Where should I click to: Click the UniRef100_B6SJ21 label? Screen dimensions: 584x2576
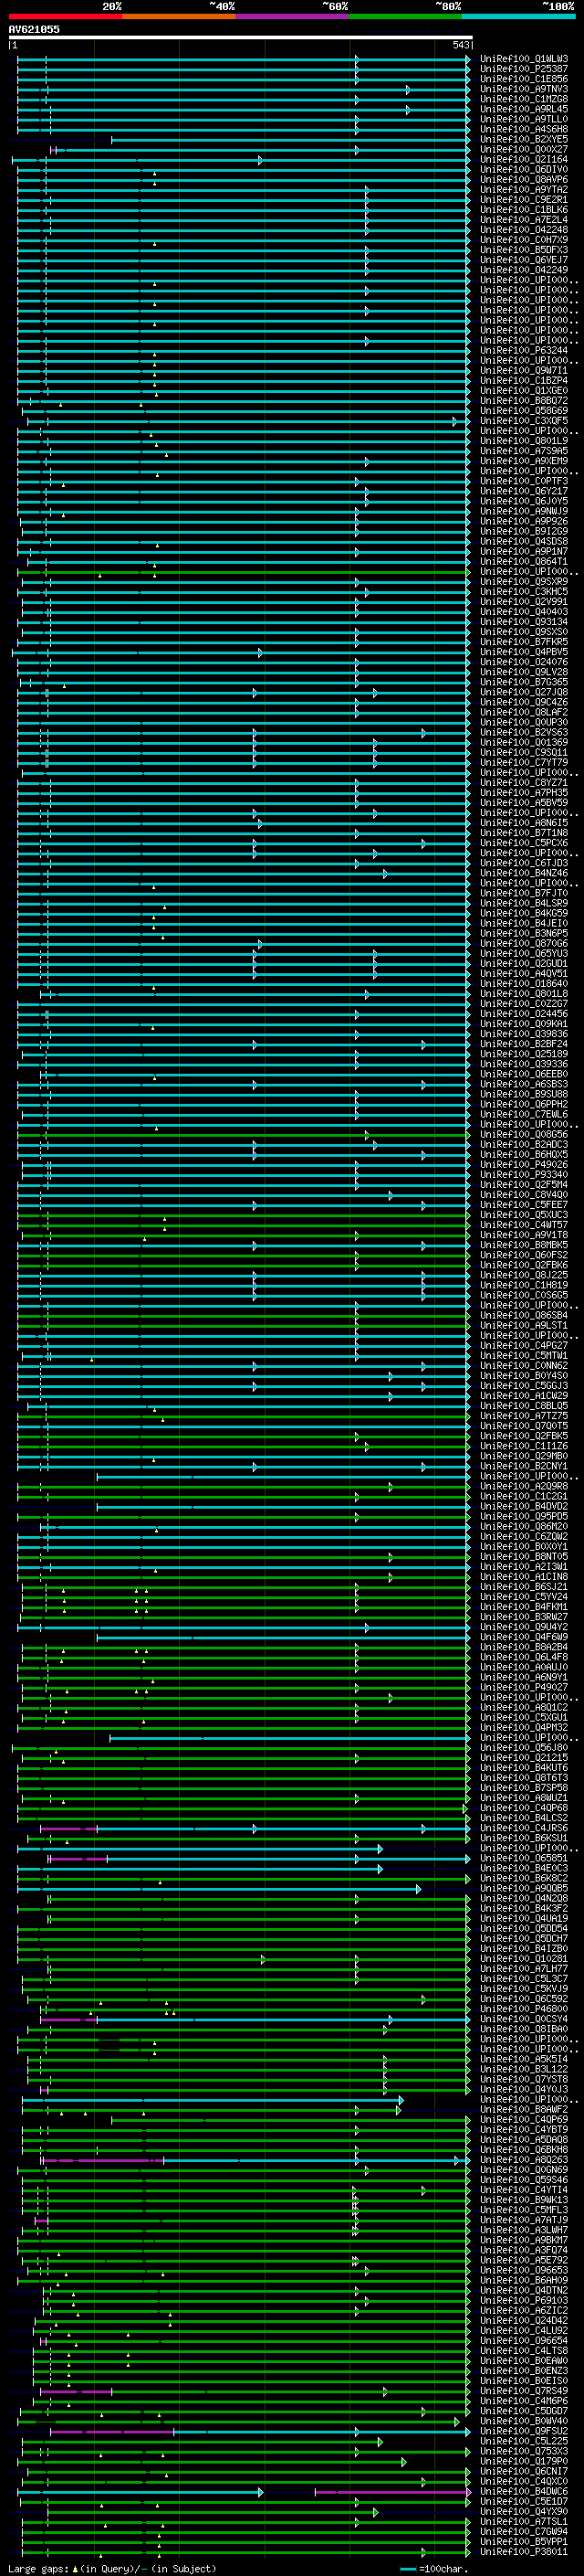pos(524,1587)
